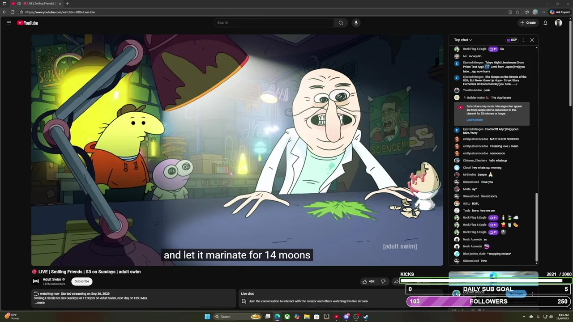This screenshot has height=322, width=573.
Task: Click the video player frame
Action: pos(237,150)
